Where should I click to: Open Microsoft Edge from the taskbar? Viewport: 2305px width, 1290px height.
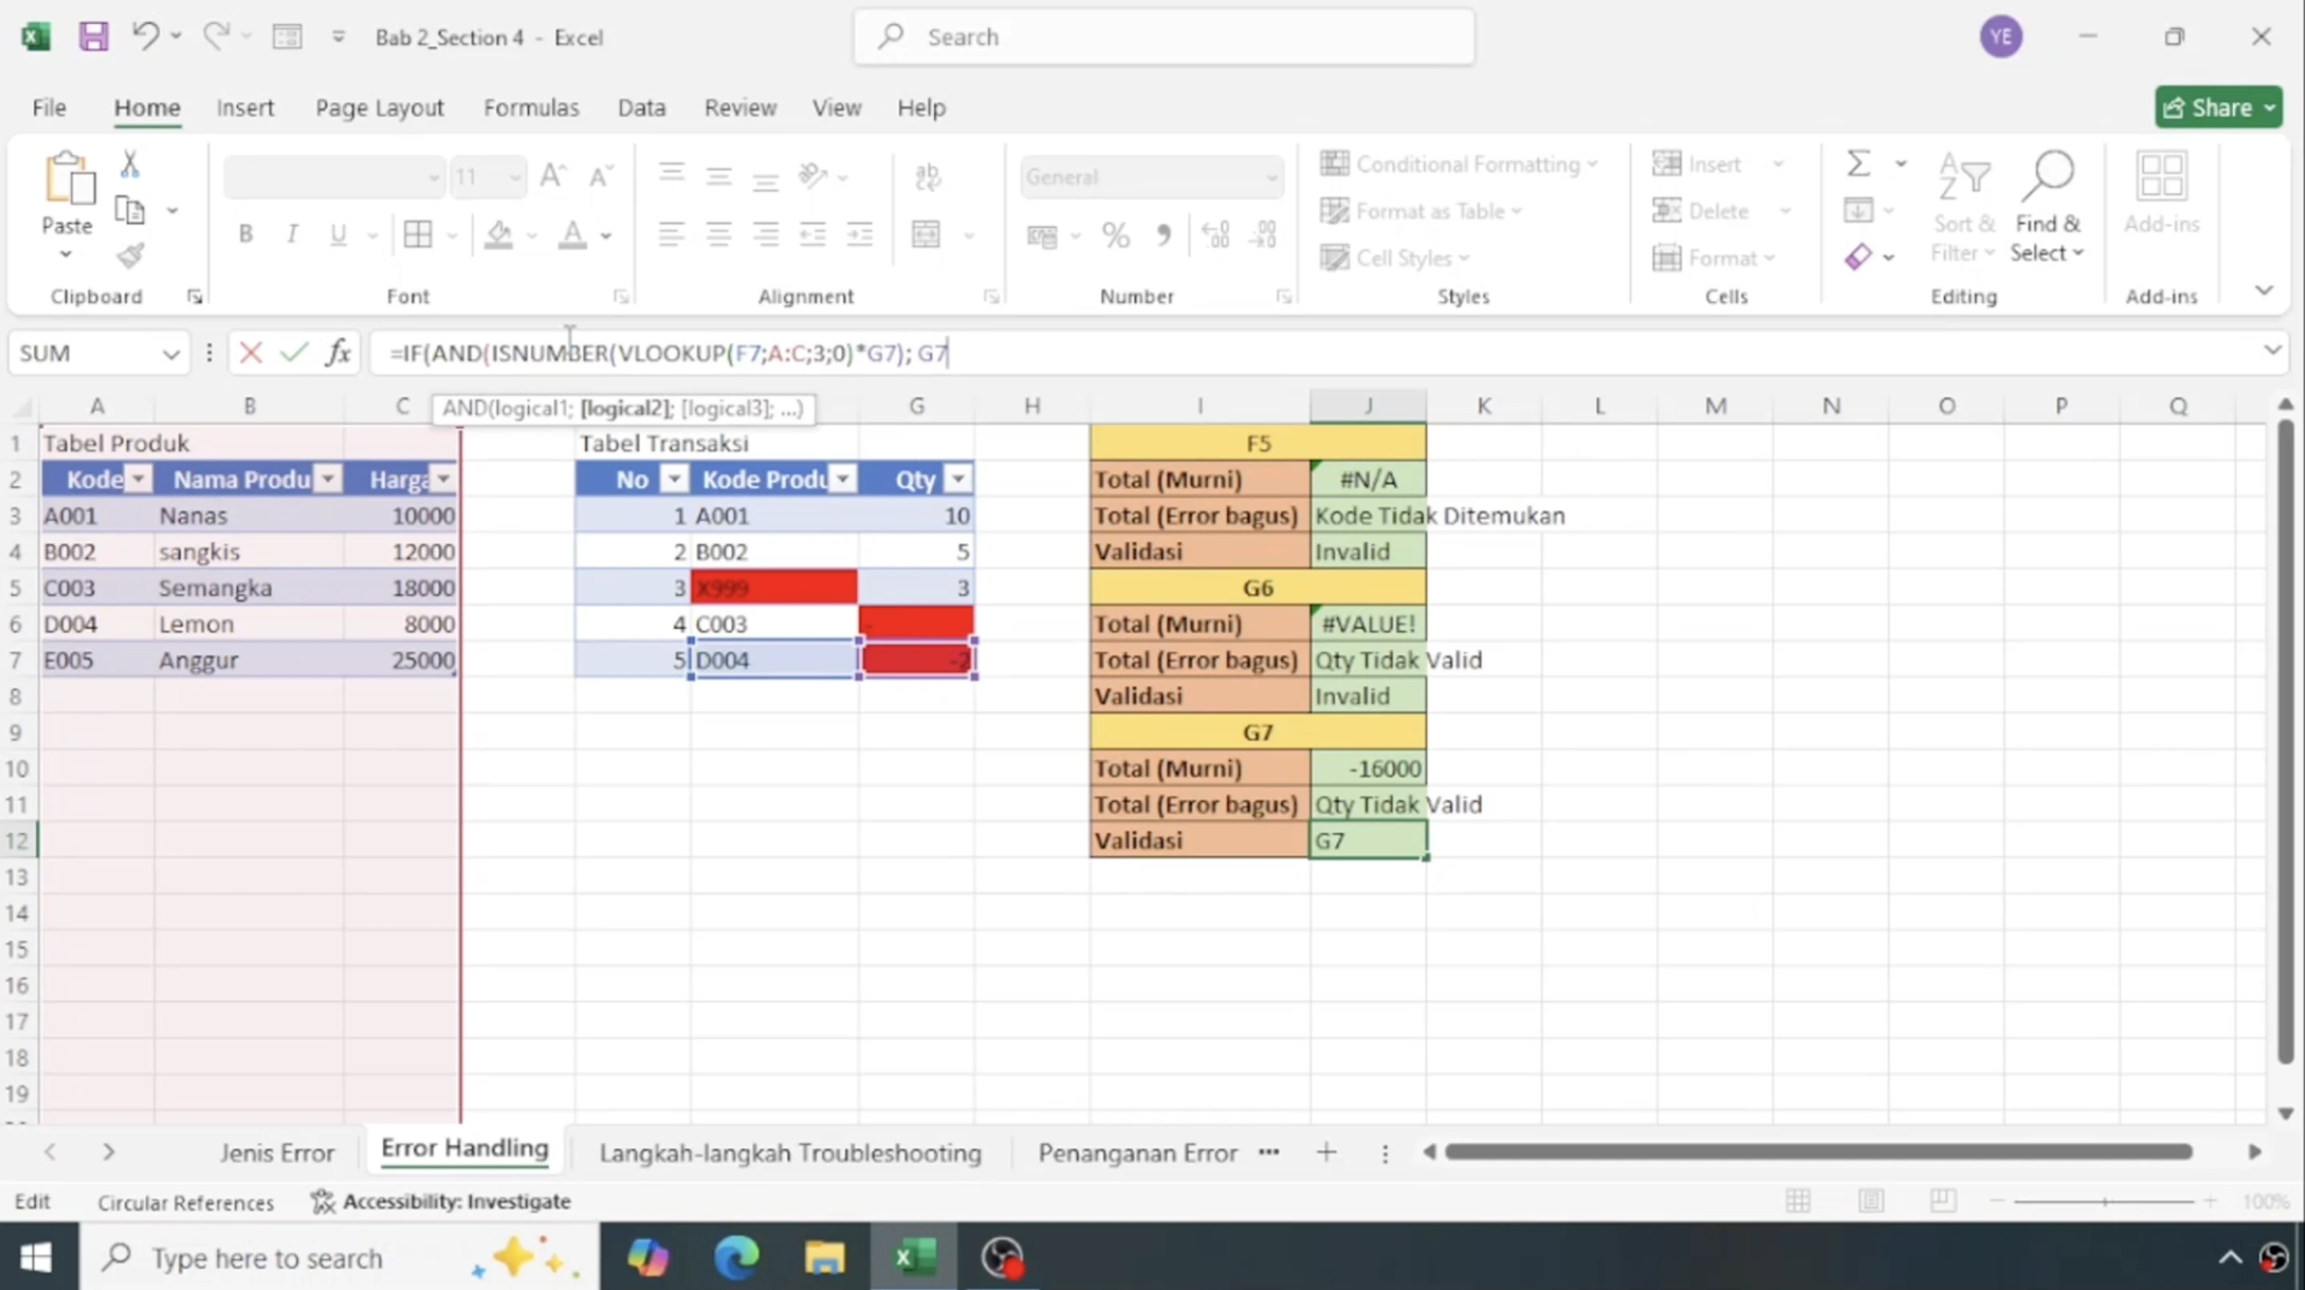(736, 1257)
